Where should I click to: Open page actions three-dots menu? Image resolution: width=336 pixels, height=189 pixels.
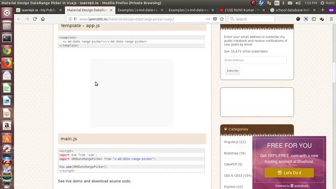pos(208,19)
